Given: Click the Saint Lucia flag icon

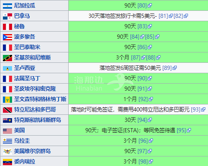Looking at the screenshot, I should point(7,68).
